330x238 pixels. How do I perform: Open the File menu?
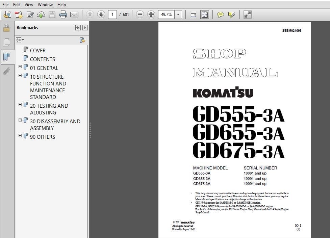[5, 5]
